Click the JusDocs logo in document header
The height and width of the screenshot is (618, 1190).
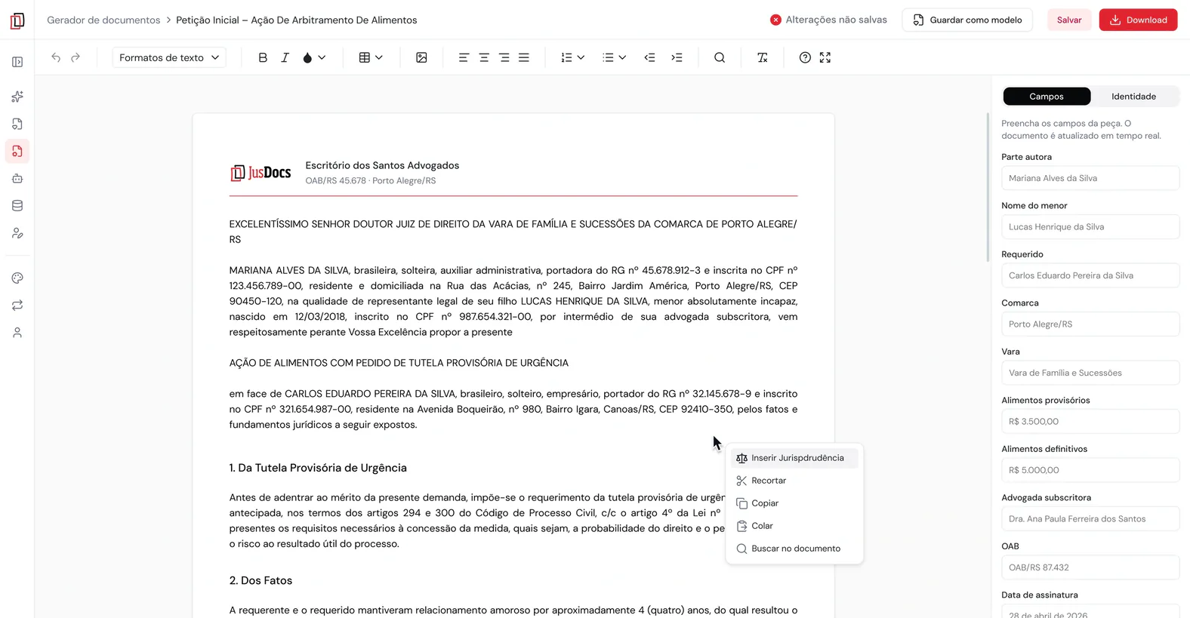coord(261,173)
